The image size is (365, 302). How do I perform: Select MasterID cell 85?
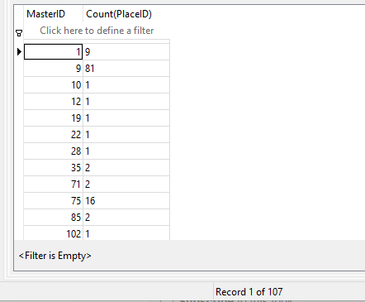pos(53,218)
